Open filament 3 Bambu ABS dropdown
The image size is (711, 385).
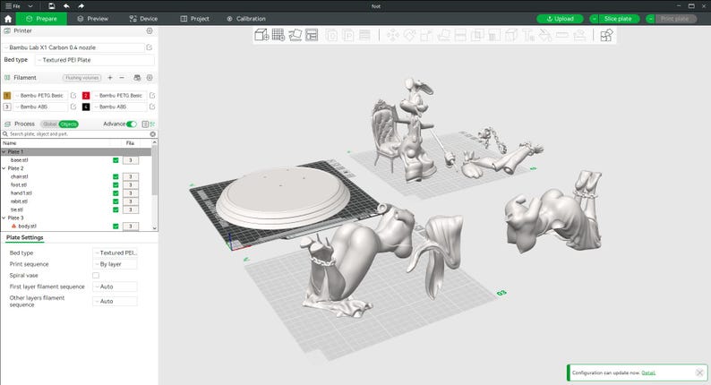[41, 107]
